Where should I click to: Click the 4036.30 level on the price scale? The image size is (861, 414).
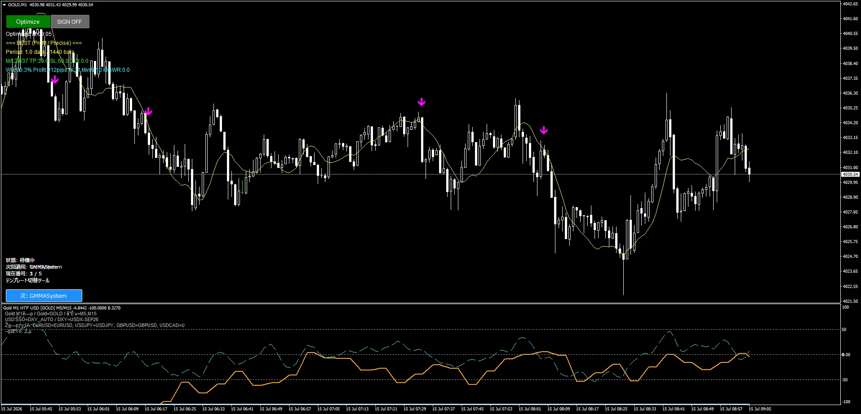(x=850, y=93)
